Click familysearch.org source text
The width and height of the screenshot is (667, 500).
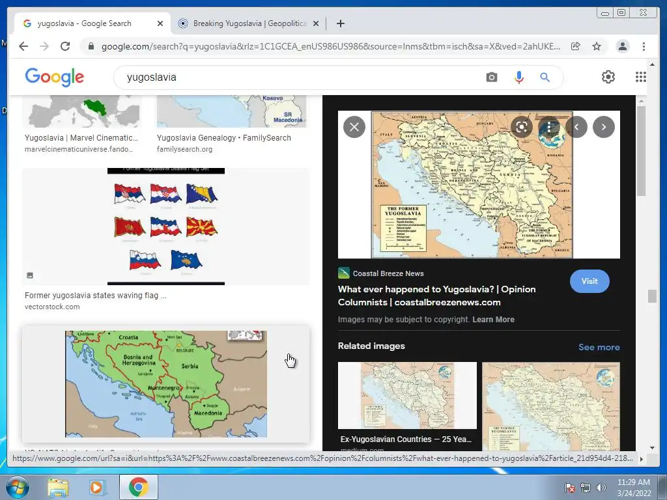(184, 149)
